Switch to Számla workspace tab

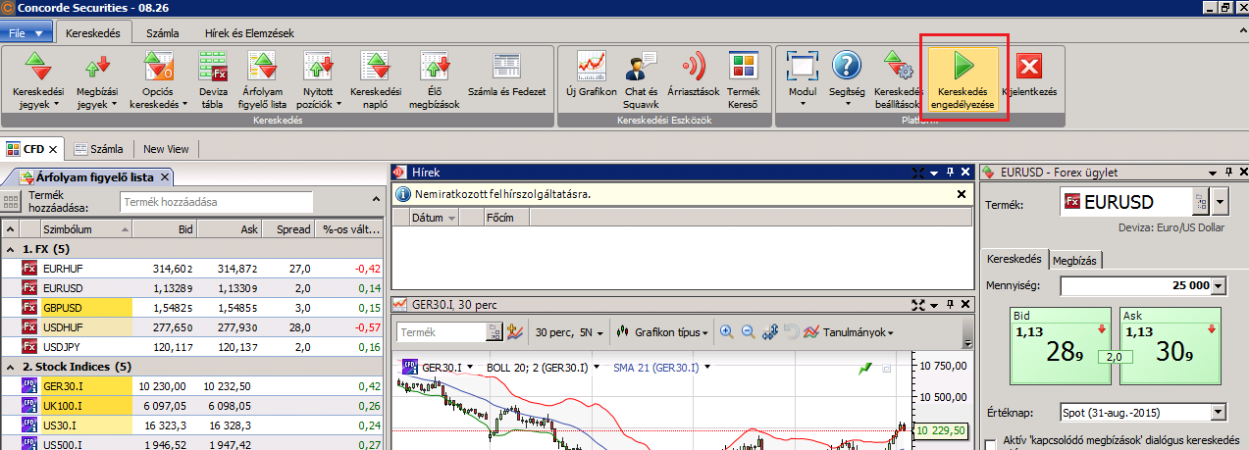pyautogui.click(x=99, y=149)
